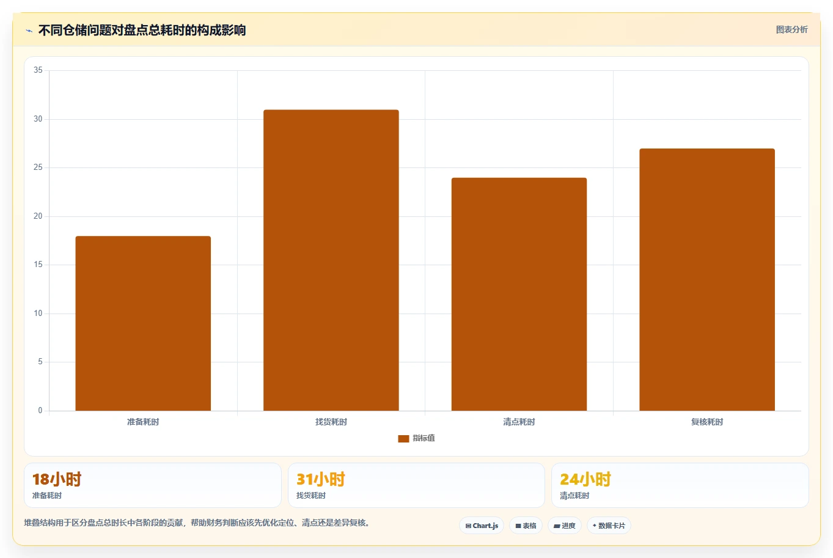This screenshot has height=558, width=833.
Task: Click the y-axis value 15
Action: (38, 265)
